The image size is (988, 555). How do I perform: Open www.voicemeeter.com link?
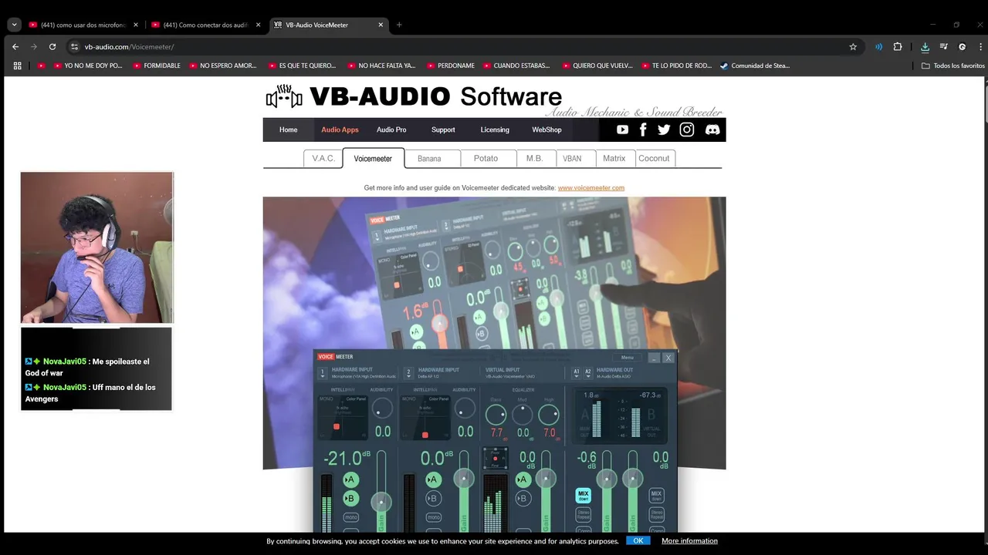(x=591, y=188)
